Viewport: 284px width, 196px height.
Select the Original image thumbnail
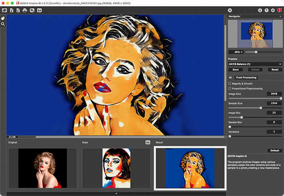42,168
